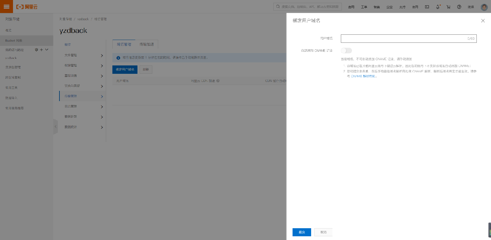Expand the 数据统计 submenu arrow
This screenshot has height=240, width=491.
pyautogui.click(x=102, y=127)
